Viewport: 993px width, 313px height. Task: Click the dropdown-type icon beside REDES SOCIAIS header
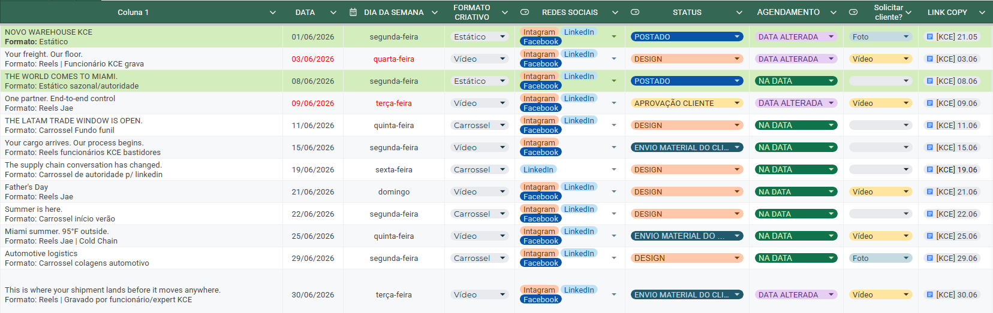coord(525,12)
